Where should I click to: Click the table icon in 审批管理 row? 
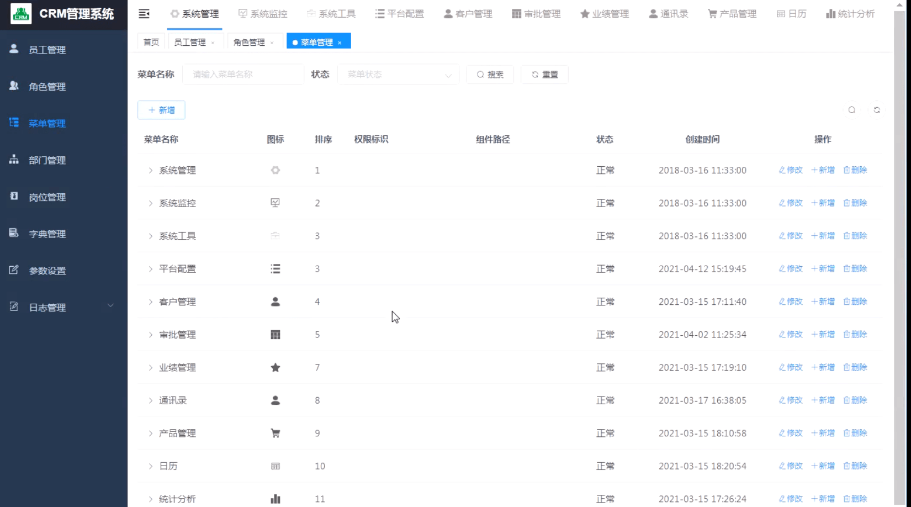pyautogui.click(x=276, y=334)
